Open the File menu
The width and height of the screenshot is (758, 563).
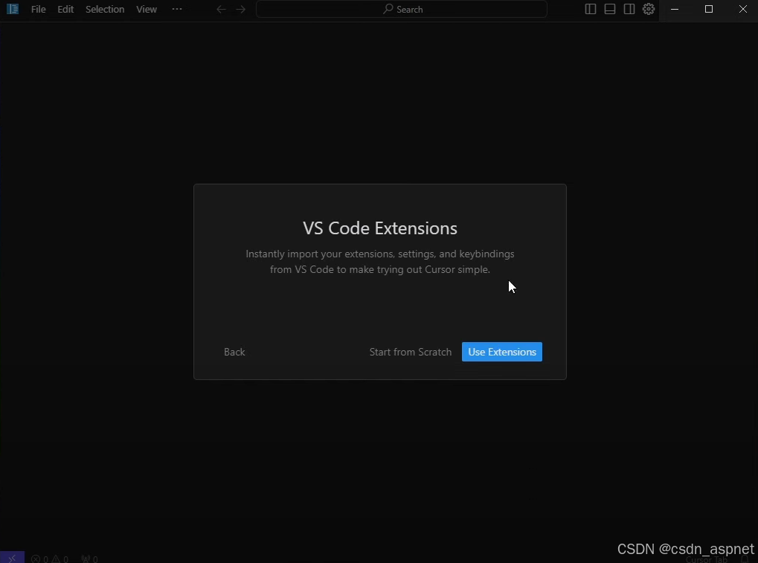(38, 9)
